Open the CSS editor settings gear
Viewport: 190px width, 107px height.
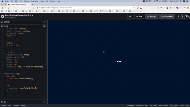click(x=2, y=26)
